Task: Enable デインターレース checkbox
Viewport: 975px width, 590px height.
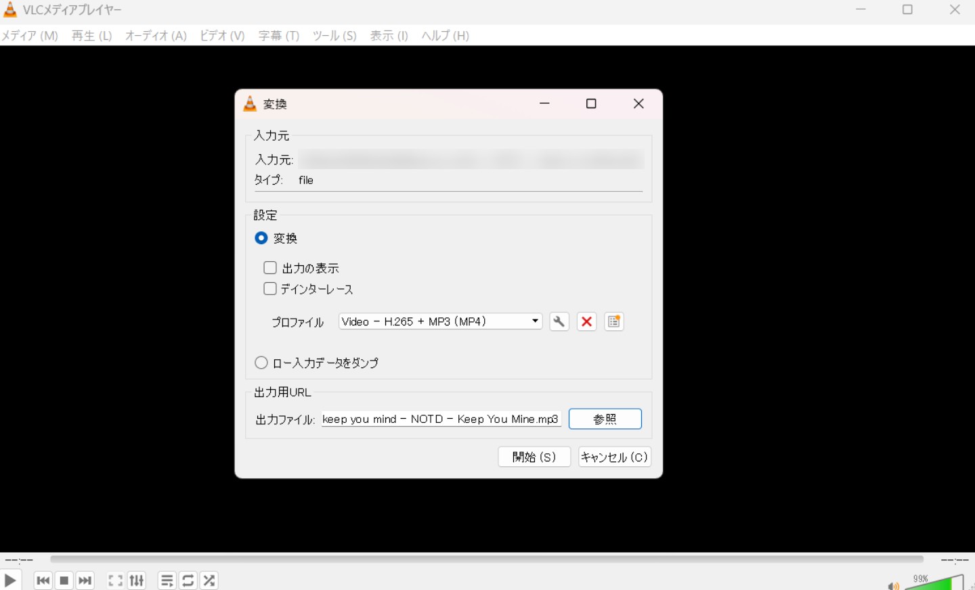Action: pos(270,289)
